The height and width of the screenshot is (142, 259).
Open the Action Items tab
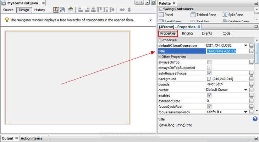click(31, 138)
